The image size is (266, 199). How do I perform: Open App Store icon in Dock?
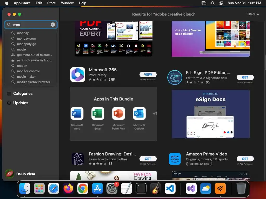[97, 188]
